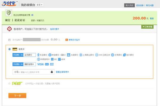Focus the 卡号 card number field
Screen dimensions: 160x106
point(33,72)
